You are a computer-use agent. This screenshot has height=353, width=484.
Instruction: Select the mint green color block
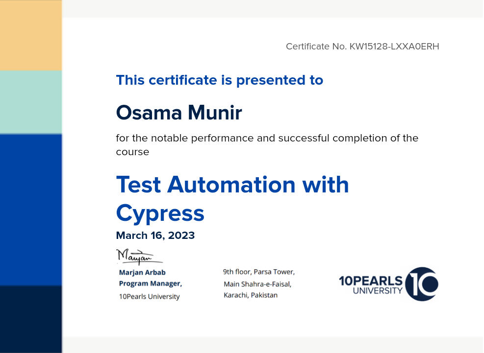(x=31, y=102)
